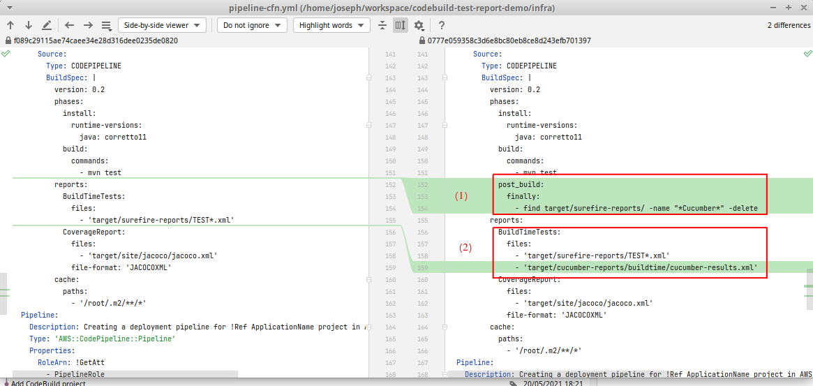Viewport: 813px width, 386px height.
Task: Jump to the previous difference arrow
Action: [10, 25]
